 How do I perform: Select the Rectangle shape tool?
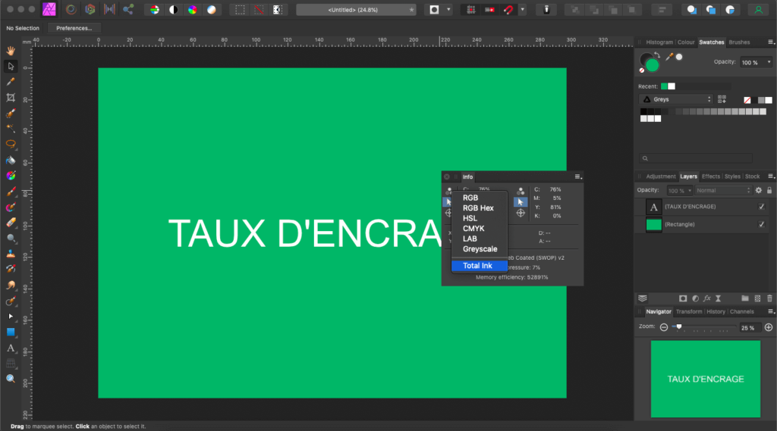pyautogui.click(x=11, y=332)
